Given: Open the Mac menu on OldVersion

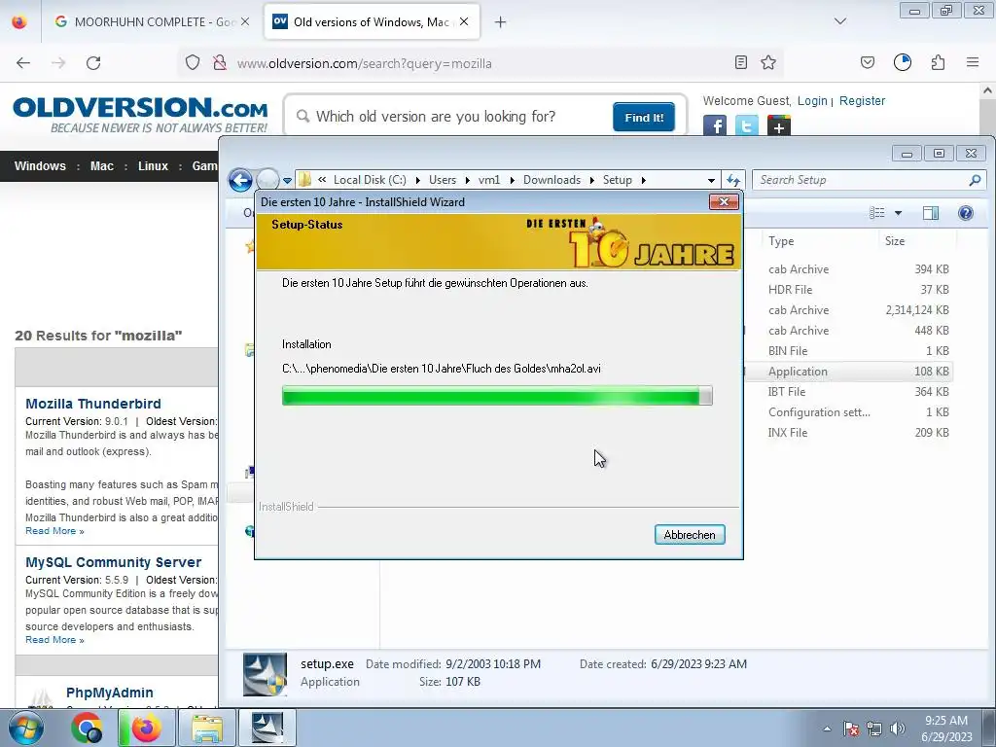Looking at the screenshot, I should click(x=101, y=166).
